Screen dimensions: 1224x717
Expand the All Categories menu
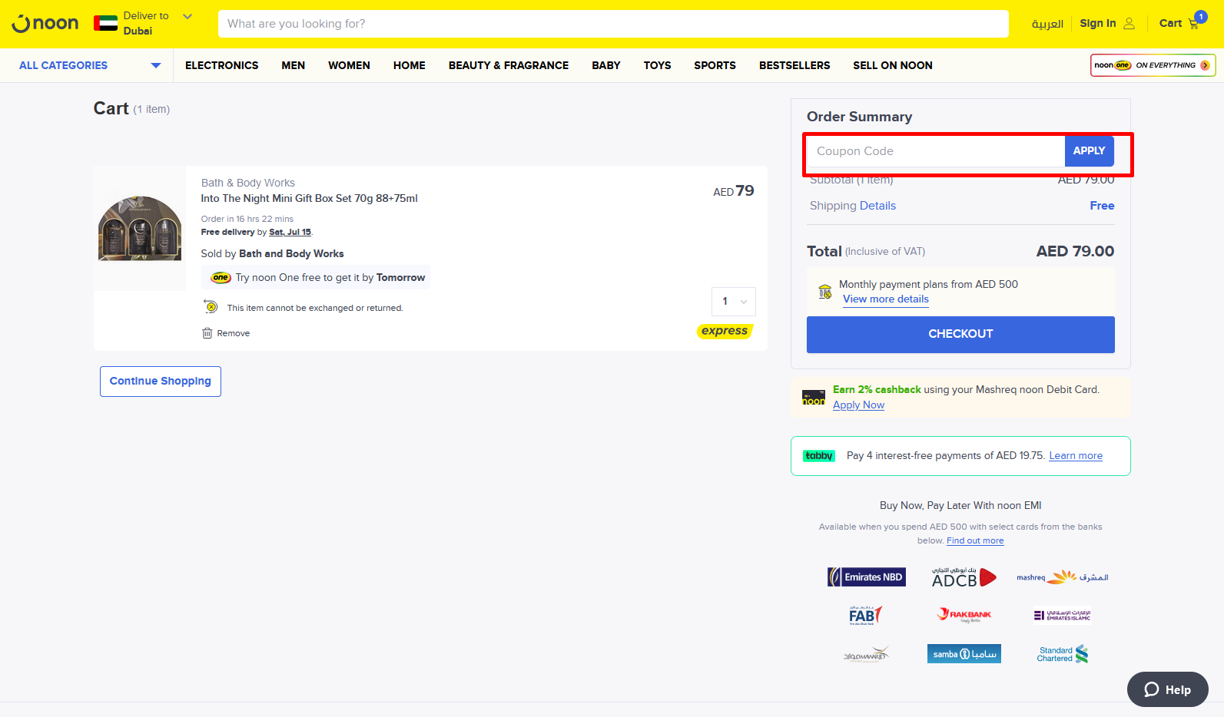click(90, 65)
